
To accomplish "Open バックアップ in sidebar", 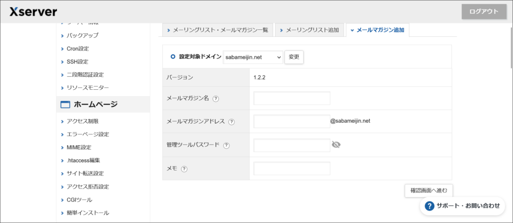I will click(82, 35).
